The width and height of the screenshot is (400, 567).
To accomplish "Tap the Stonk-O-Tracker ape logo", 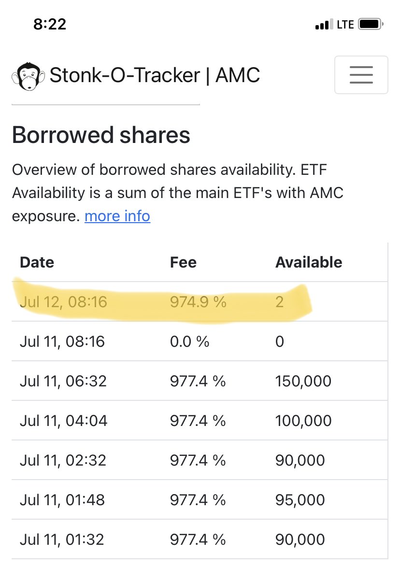I will coord(28,76).
